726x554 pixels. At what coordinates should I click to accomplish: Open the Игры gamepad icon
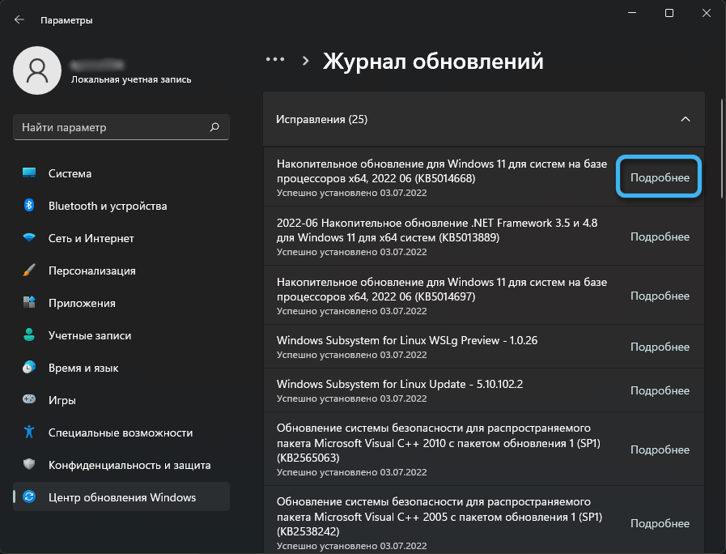click(29, 400)
